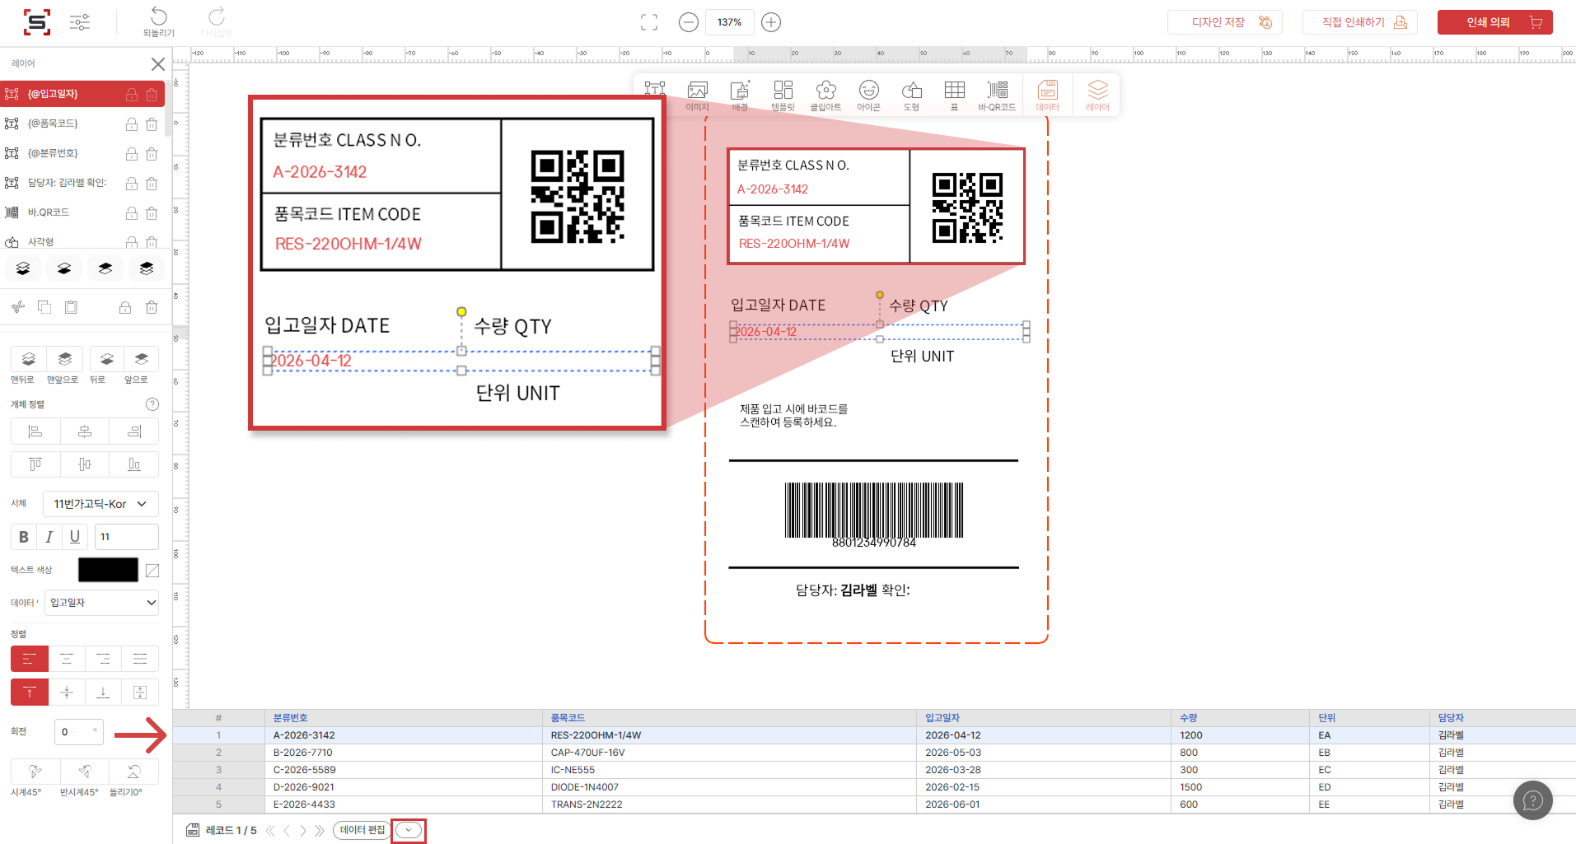
Task: Click the 인쇄 의뢰 button
Action: click(x=1494, y=22)
